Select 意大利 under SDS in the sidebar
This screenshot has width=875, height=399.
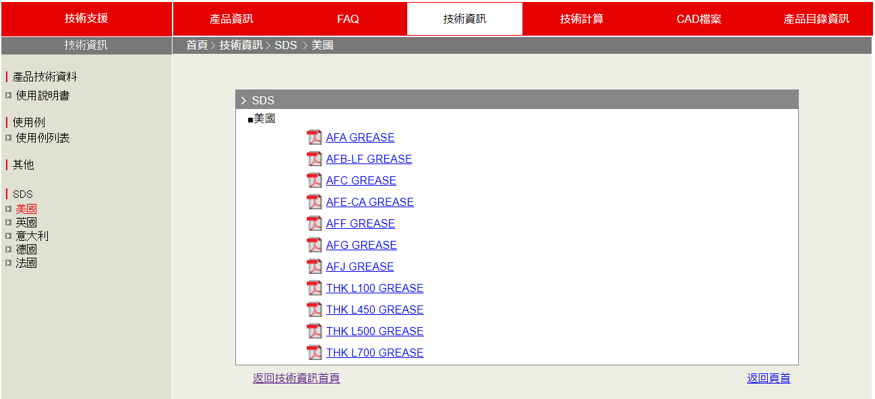tap(32, 236)
